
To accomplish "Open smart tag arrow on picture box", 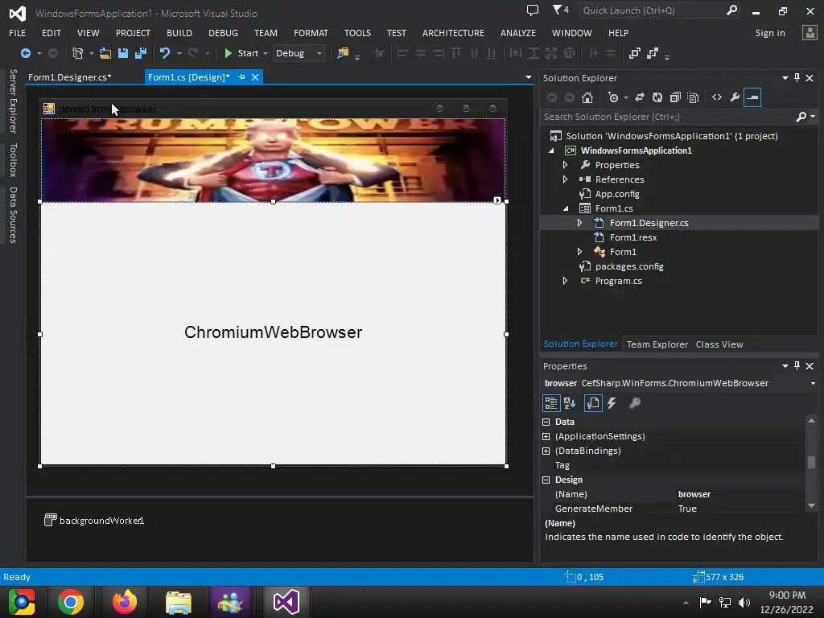I will pos(497,200).
